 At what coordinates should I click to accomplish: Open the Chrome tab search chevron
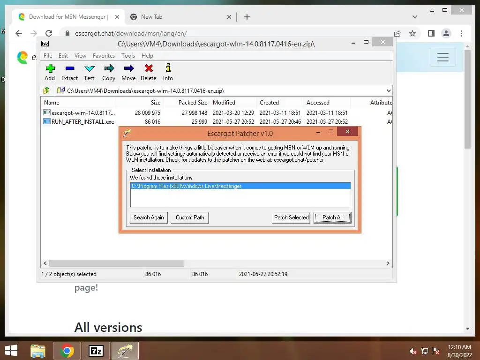(x=415, y=17)
